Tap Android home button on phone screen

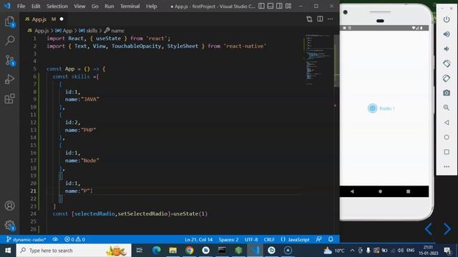pos(380,191)
